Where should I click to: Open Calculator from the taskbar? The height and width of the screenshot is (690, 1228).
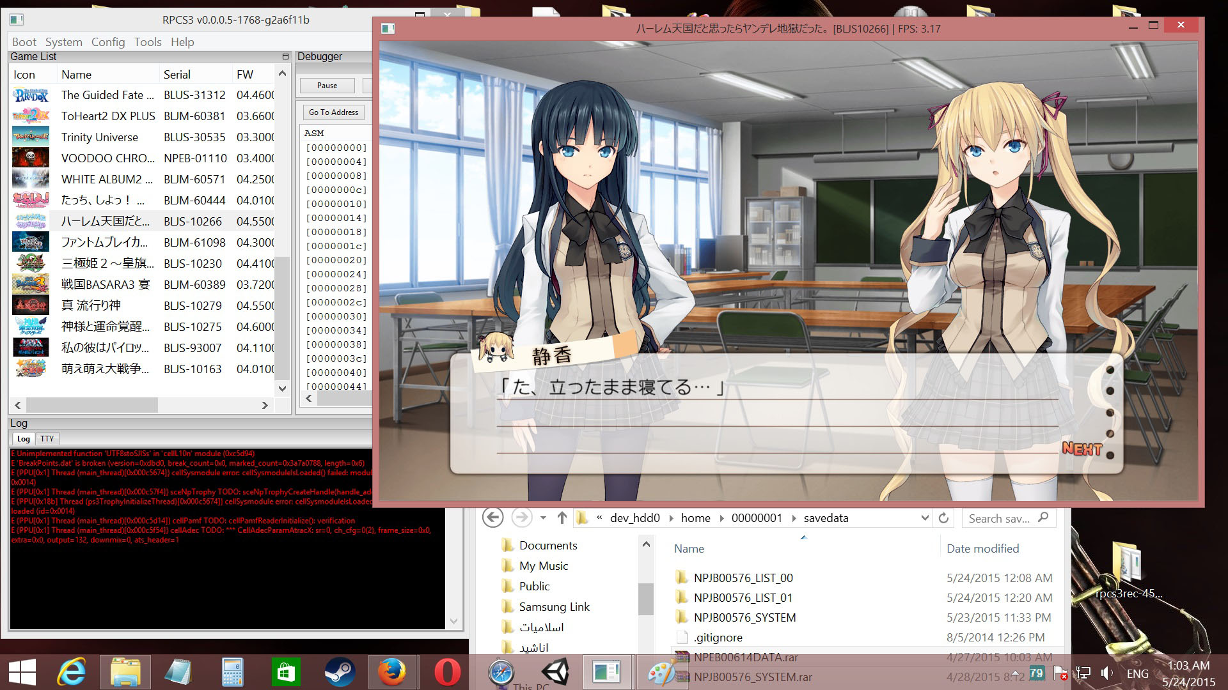232,673
